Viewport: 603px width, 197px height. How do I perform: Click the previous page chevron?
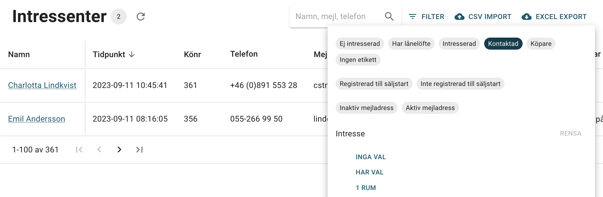coord(99,149)
